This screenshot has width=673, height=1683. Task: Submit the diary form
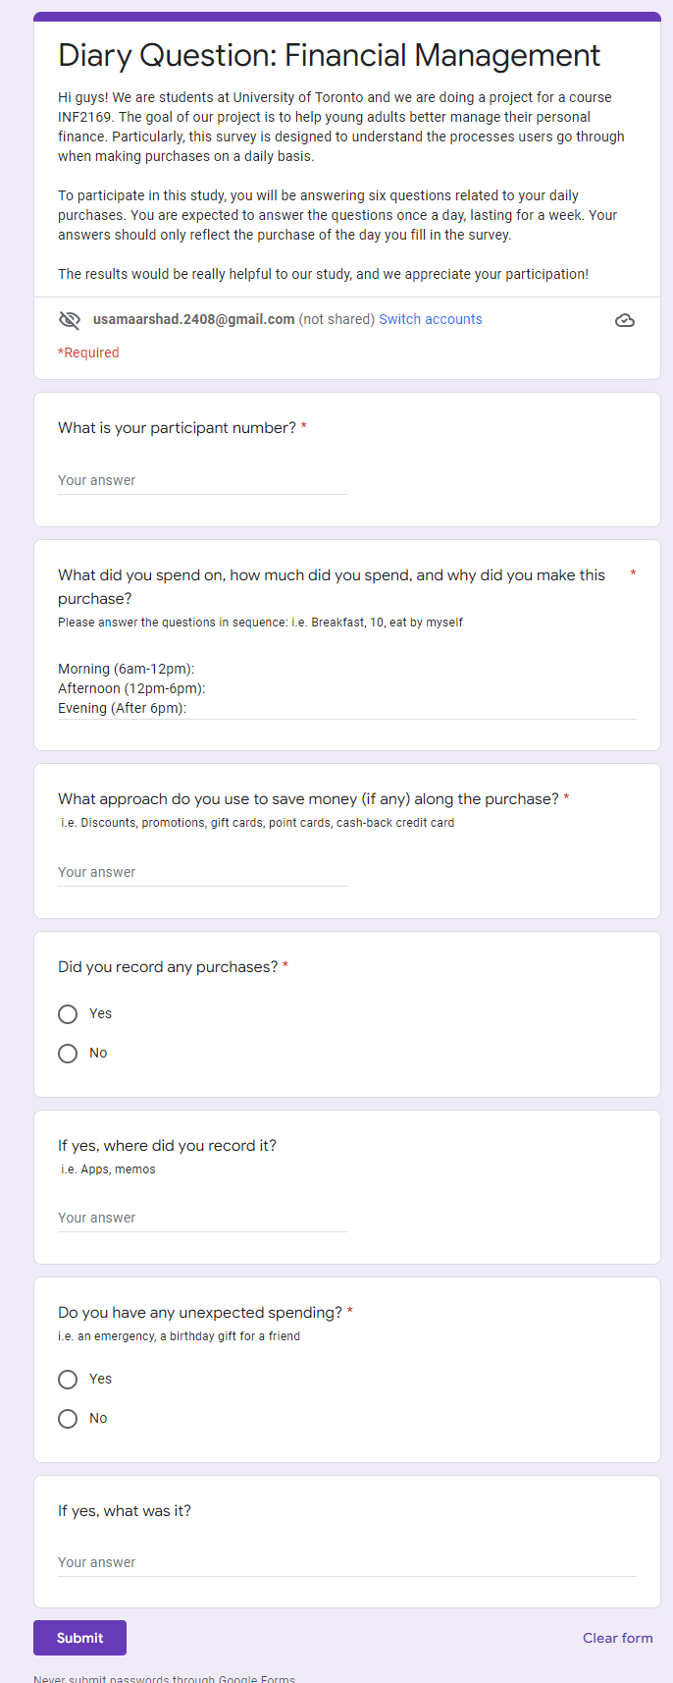[x=79, y=1638]
